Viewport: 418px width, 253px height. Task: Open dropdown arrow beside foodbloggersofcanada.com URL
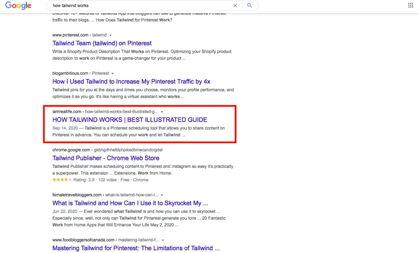coord(163,240)
